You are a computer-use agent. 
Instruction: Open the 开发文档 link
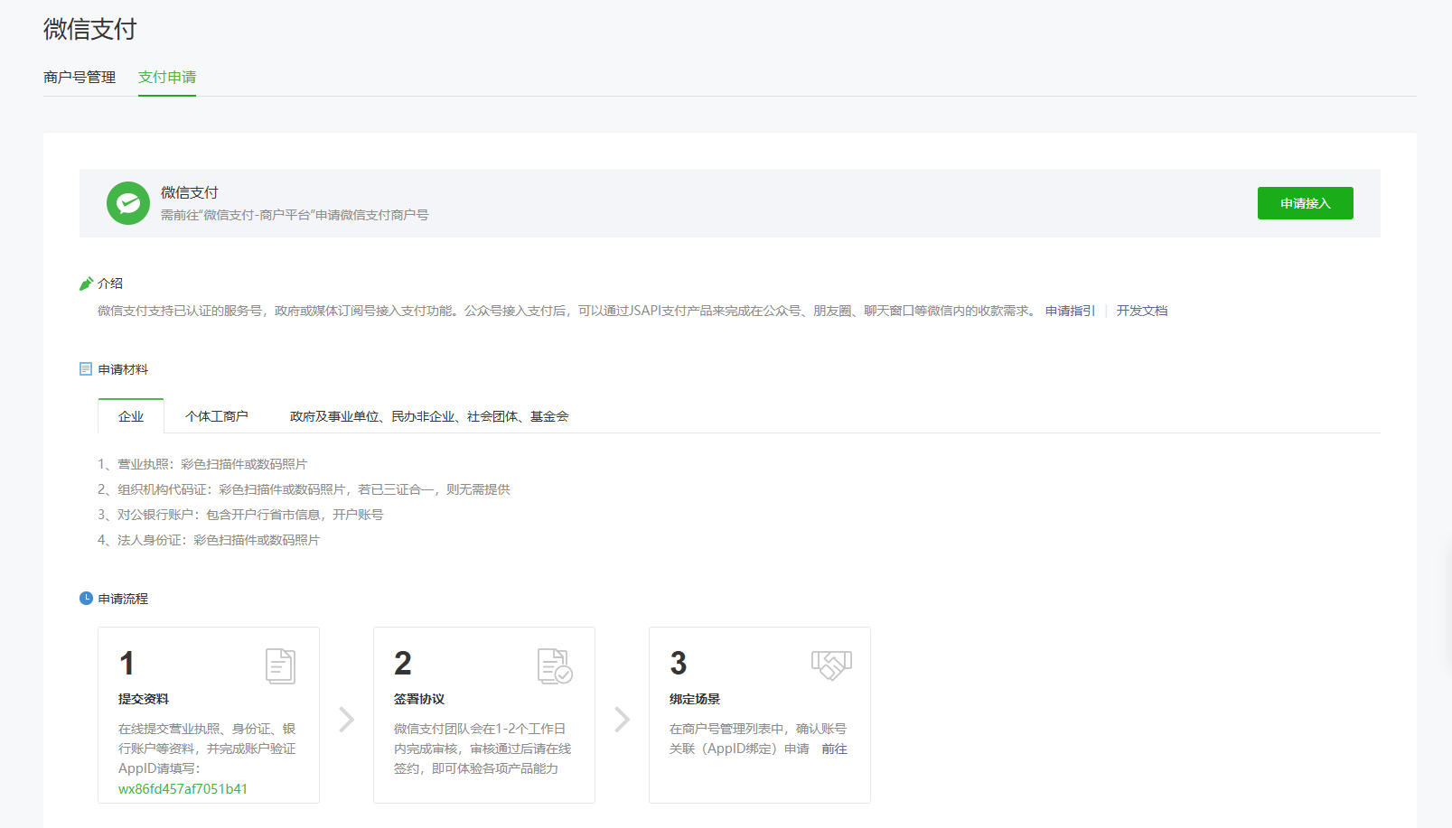click(1142, 311)
